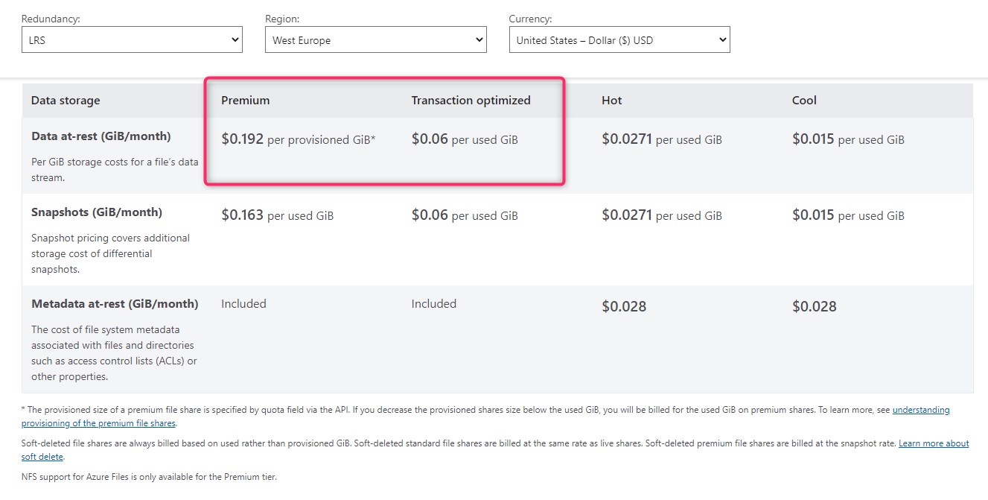Click the highlighted Premium pricing region
The height and width of the screenshot is (500, 988).
pos(384,130)
